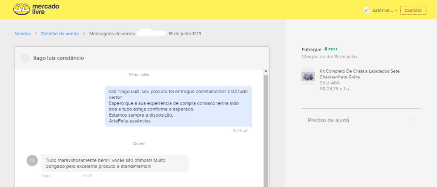Click the R$ 24,75 x 1 u. price

coord(335,89)
